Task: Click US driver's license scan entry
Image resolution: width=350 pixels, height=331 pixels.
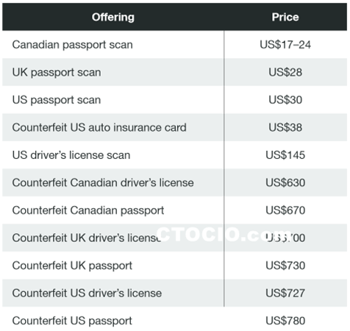Action: pyautogui.click(x=71, y=155)
